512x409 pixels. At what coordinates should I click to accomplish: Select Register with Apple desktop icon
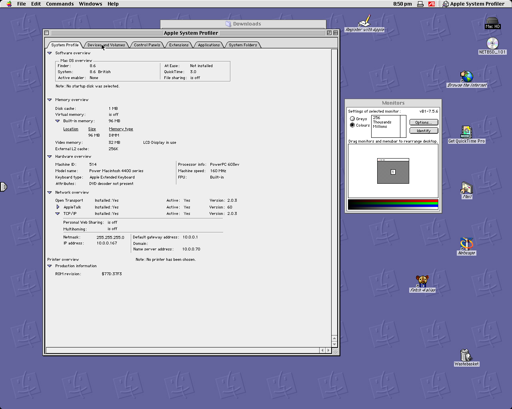[364, 21]
